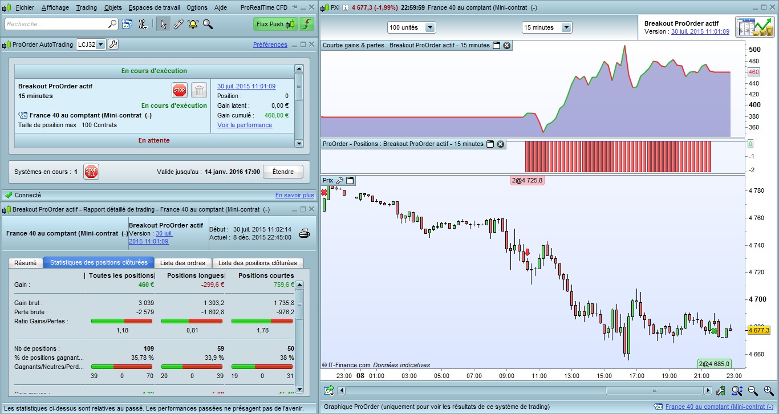Click the STOP ALL systems icon
The image size is (779, 414).
[x=91, y=172]
